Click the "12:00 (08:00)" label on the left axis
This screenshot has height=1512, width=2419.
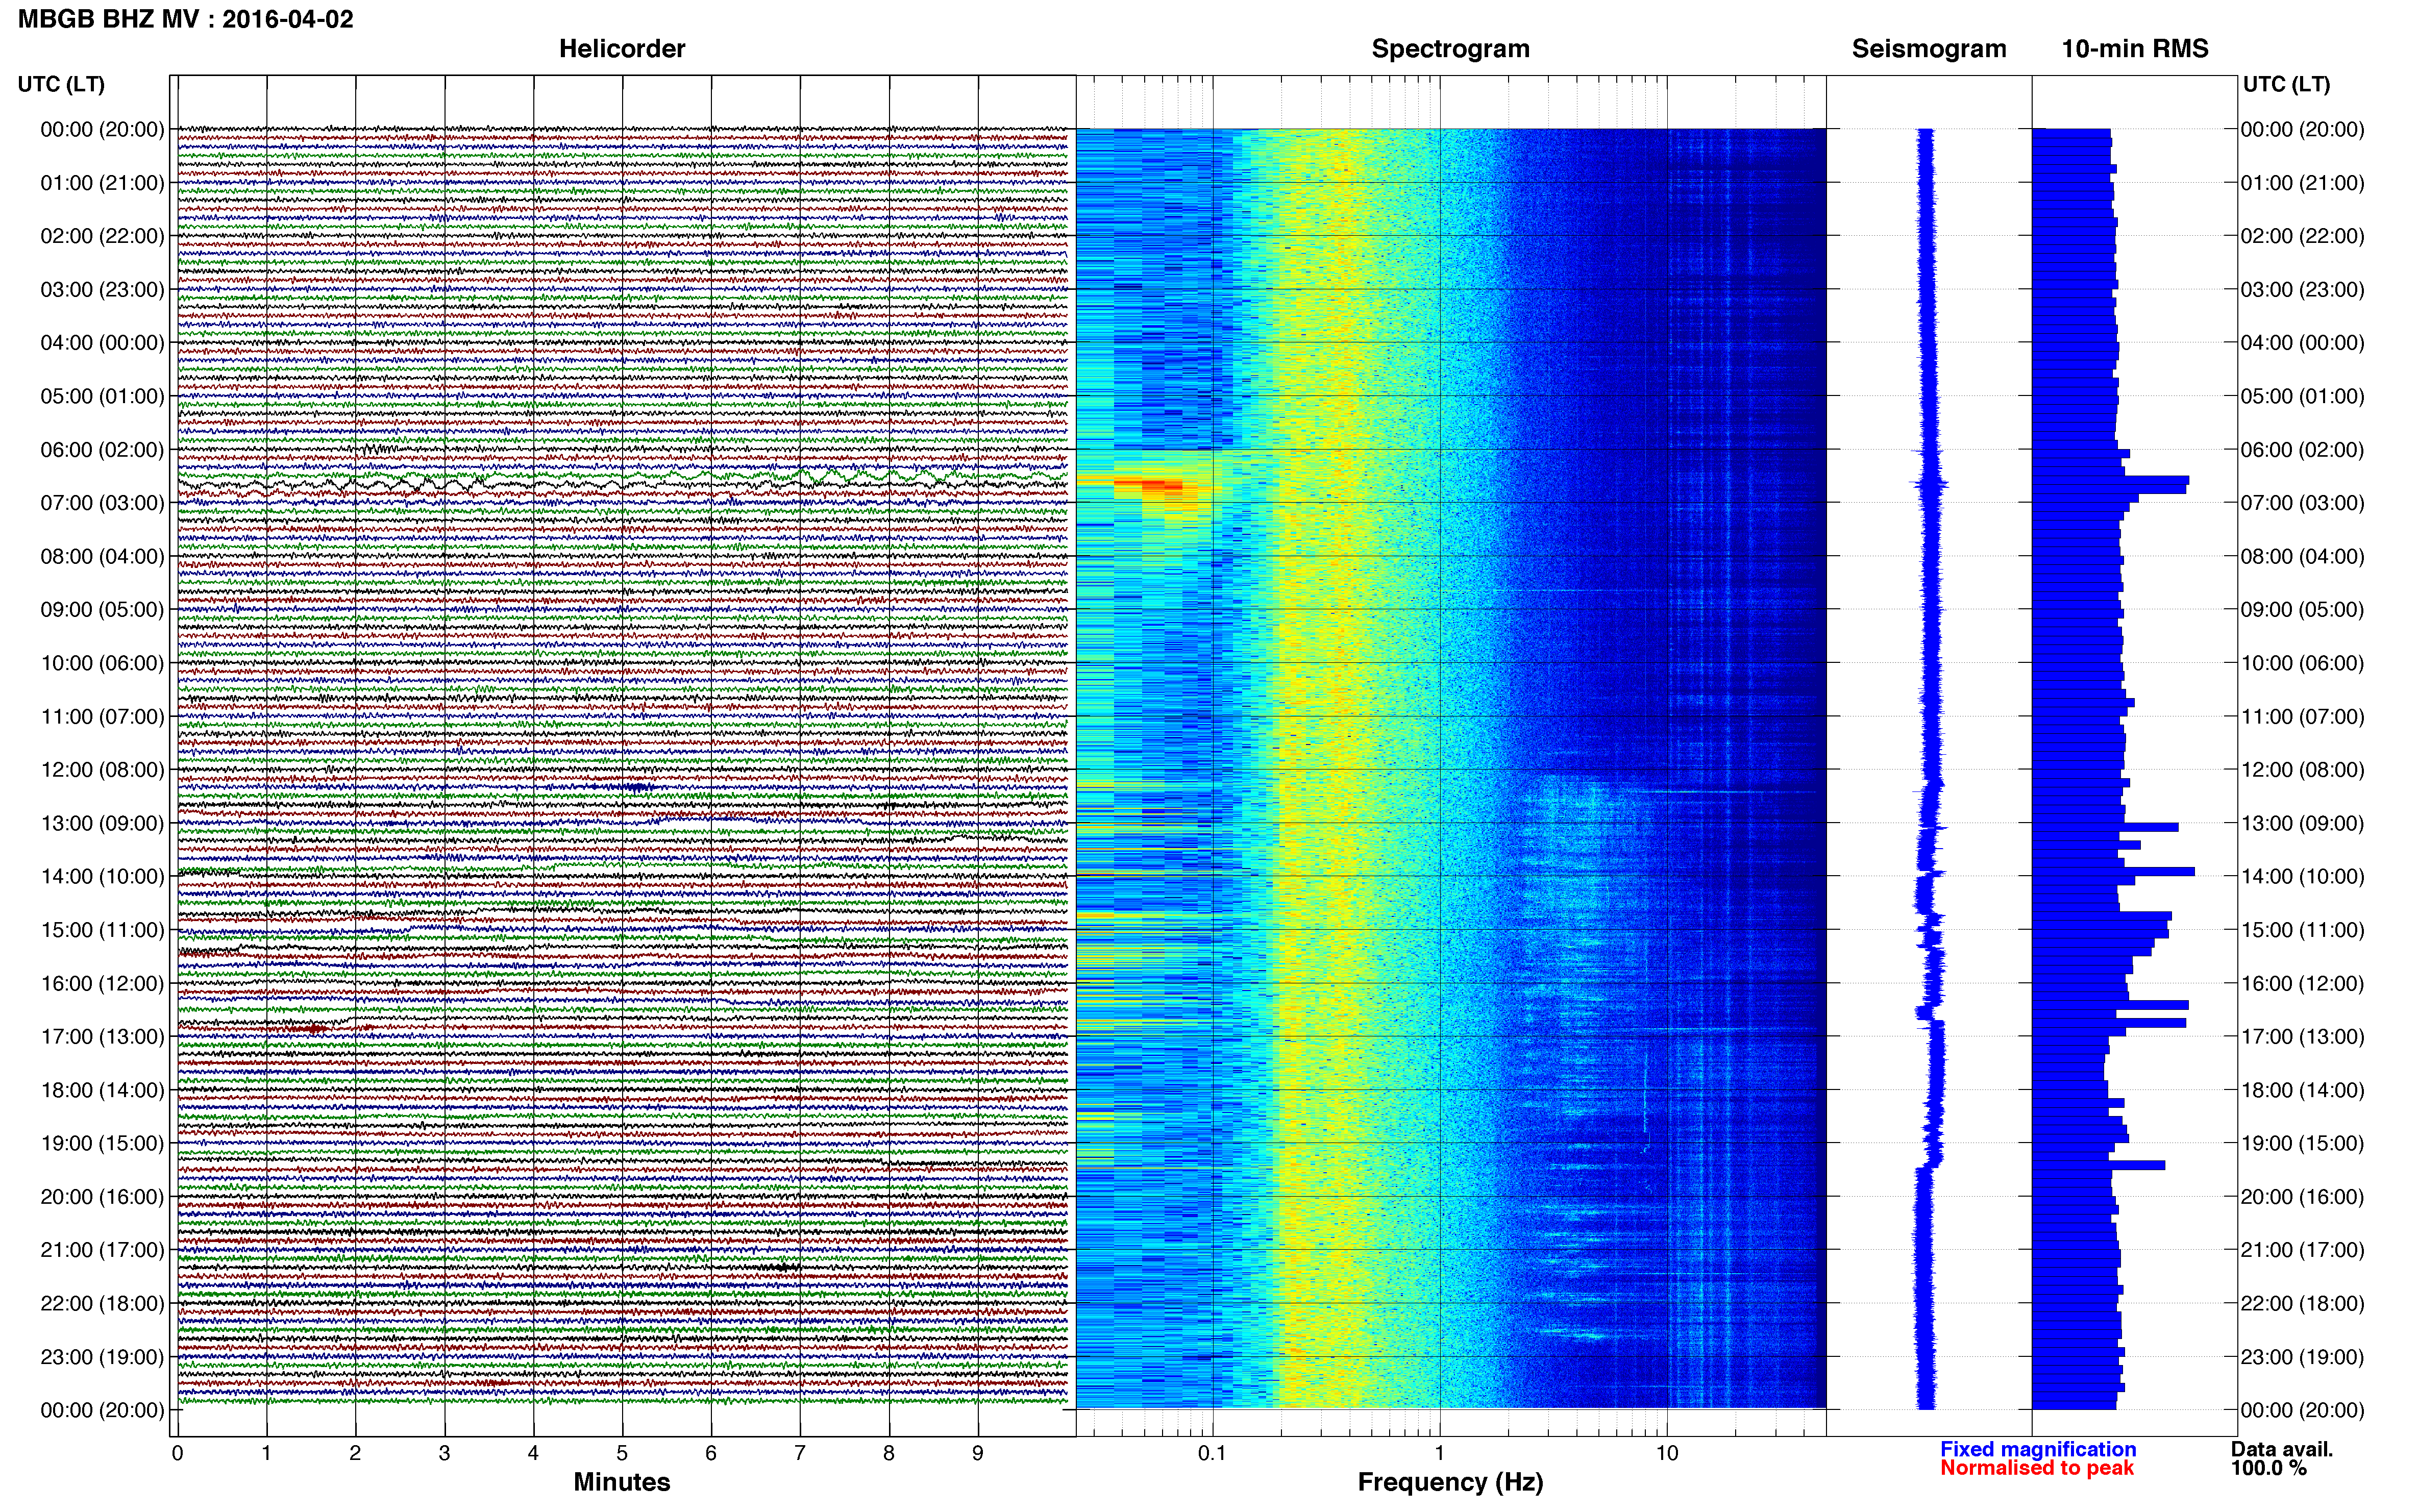coord(102,770)
